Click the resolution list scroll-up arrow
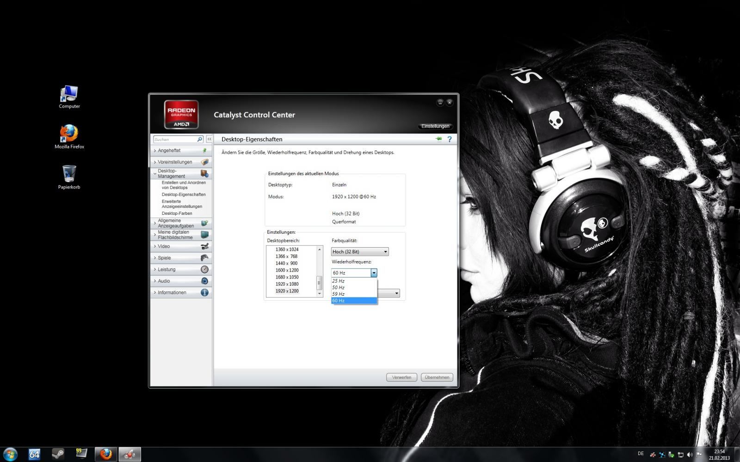The image size is (740, 462). [319, 249]
